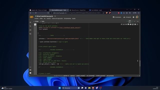The image size is (160, 90).
Task: Open the Ver menu
Action: pyautogui.click(x=45, y=18)
